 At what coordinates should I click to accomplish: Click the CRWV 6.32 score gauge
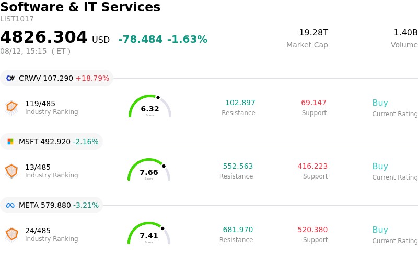tap(150, 106)
